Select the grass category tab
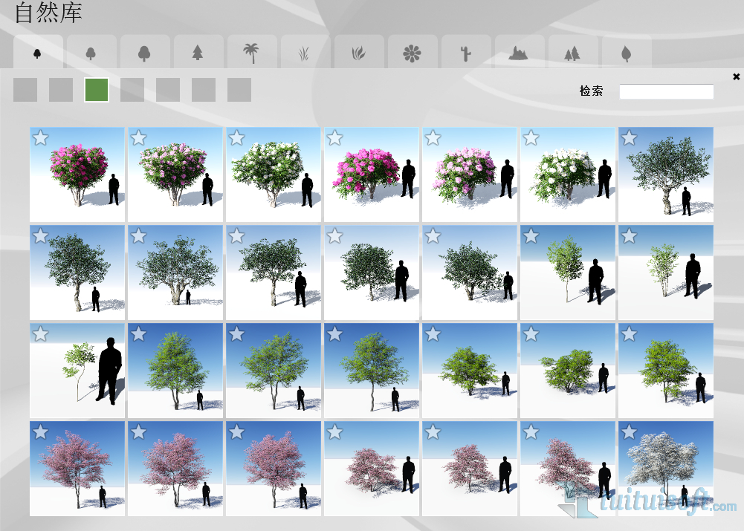 coord(305,53)
